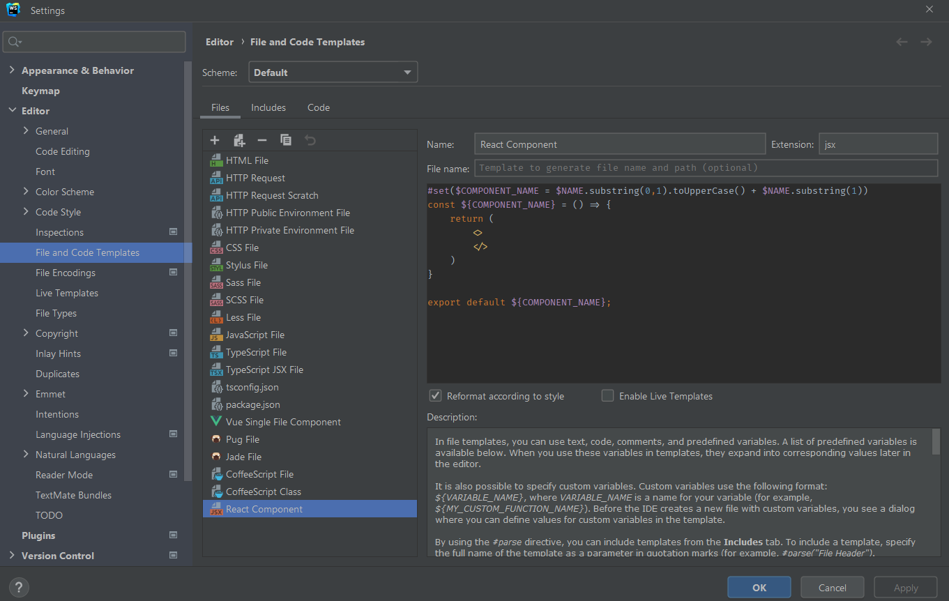Screen dimensions: 949x601
Task: Click the File name input field
Action: tap(706, 168)
